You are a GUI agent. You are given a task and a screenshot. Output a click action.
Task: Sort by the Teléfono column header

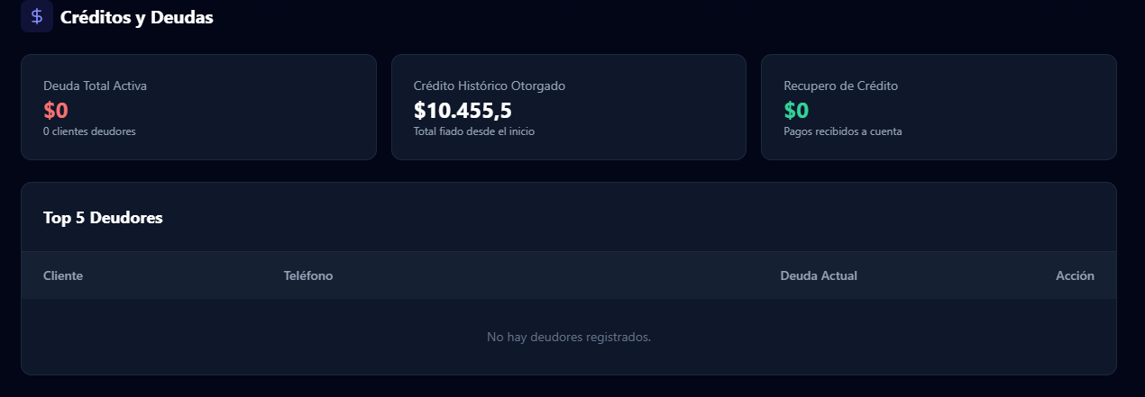(308, 275)
